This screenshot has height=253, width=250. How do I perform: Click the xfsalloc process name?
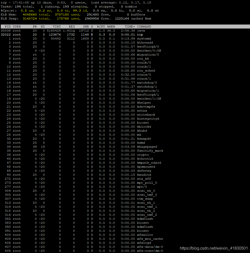click(x=145, y=235)
